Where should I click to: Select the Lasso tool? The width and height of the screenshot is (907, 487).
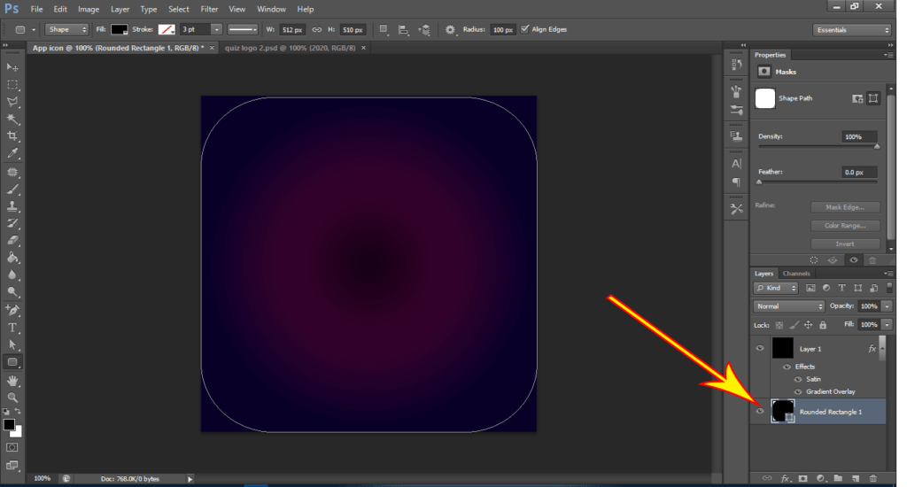12,103
